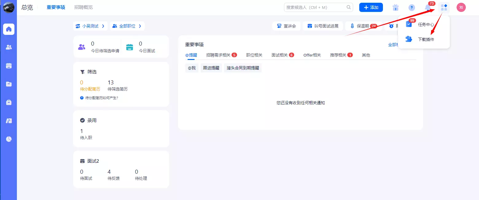Image resolution: width=479 pixels, height=200 pixels.
Task: Open 保温期 button with 24 badge
Action: [364, 26]
